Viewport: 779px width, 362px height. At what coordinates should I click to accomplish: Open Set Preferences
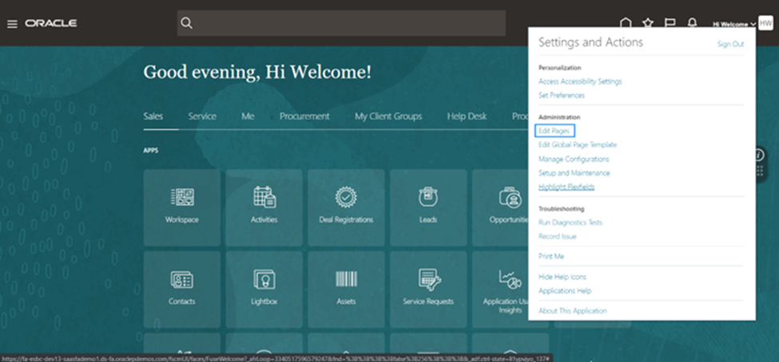point(562,95)
